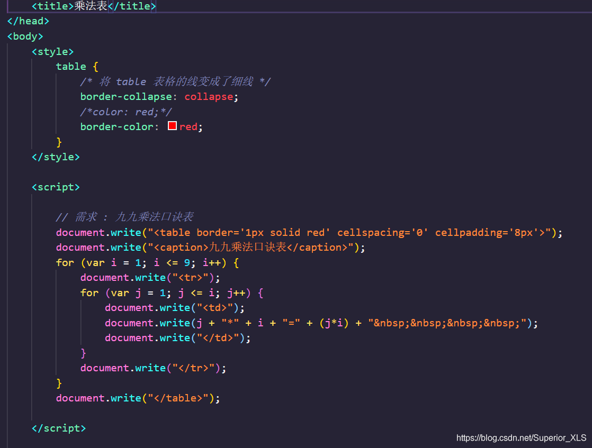Click the comment '将 table 表格的线变成了细线'
This screenshot has width=592, height=448.
tap(176, 81)
